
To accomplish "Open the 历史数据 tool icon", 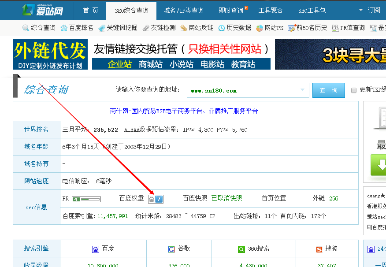I will pos(221,27).
